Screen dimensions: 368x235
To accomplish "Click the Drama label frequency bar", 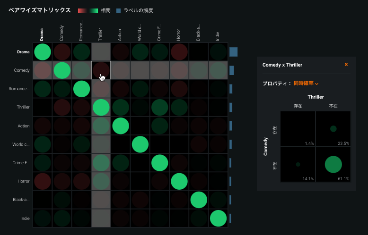I will coord(233,52).
